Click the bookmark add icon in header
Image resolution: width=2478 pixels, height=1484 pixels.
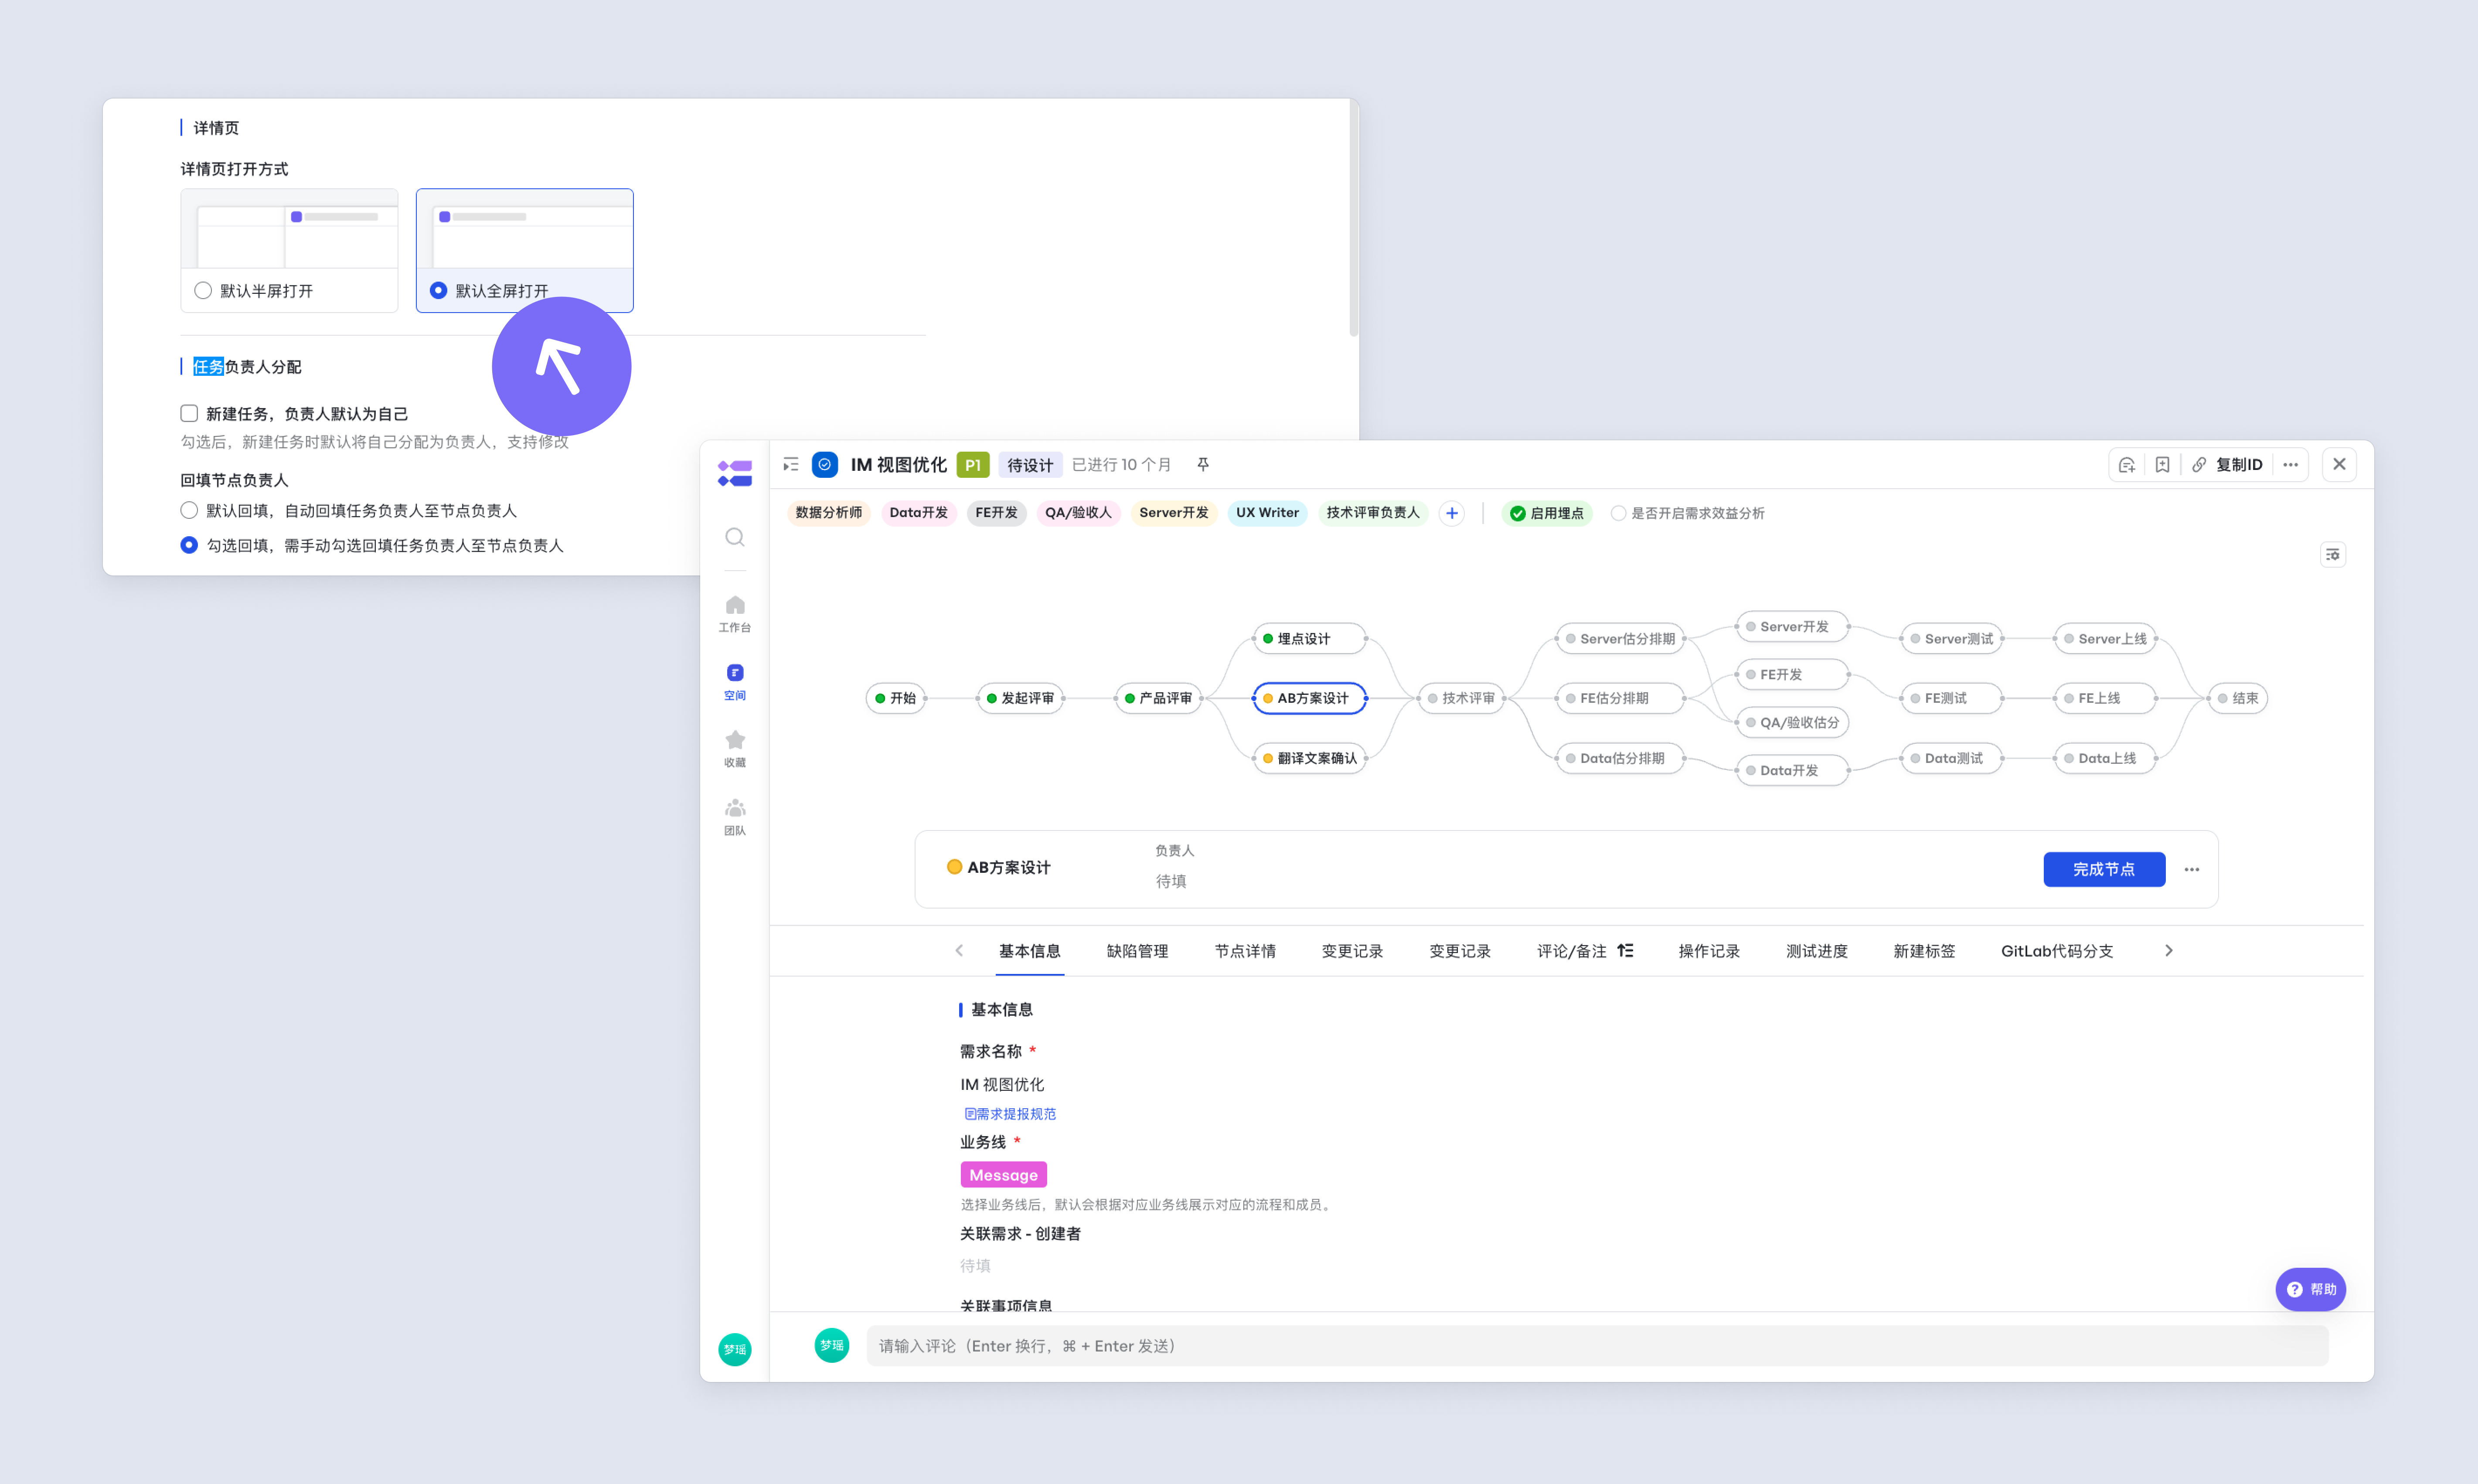coord(2162,465)
